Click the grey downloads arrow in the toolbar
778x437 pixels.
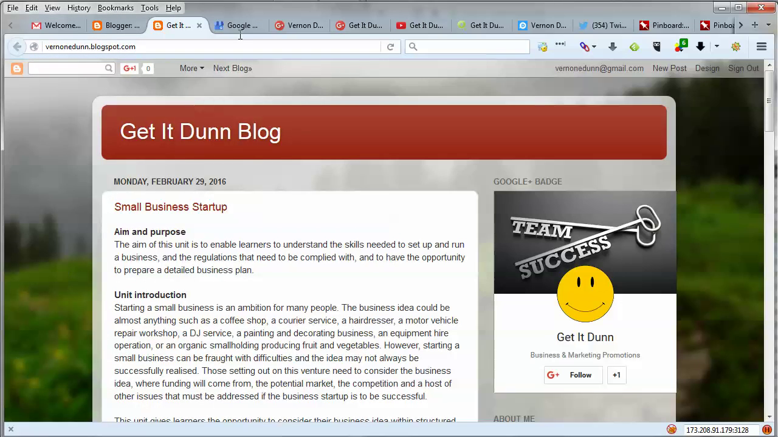pos(613,47)
